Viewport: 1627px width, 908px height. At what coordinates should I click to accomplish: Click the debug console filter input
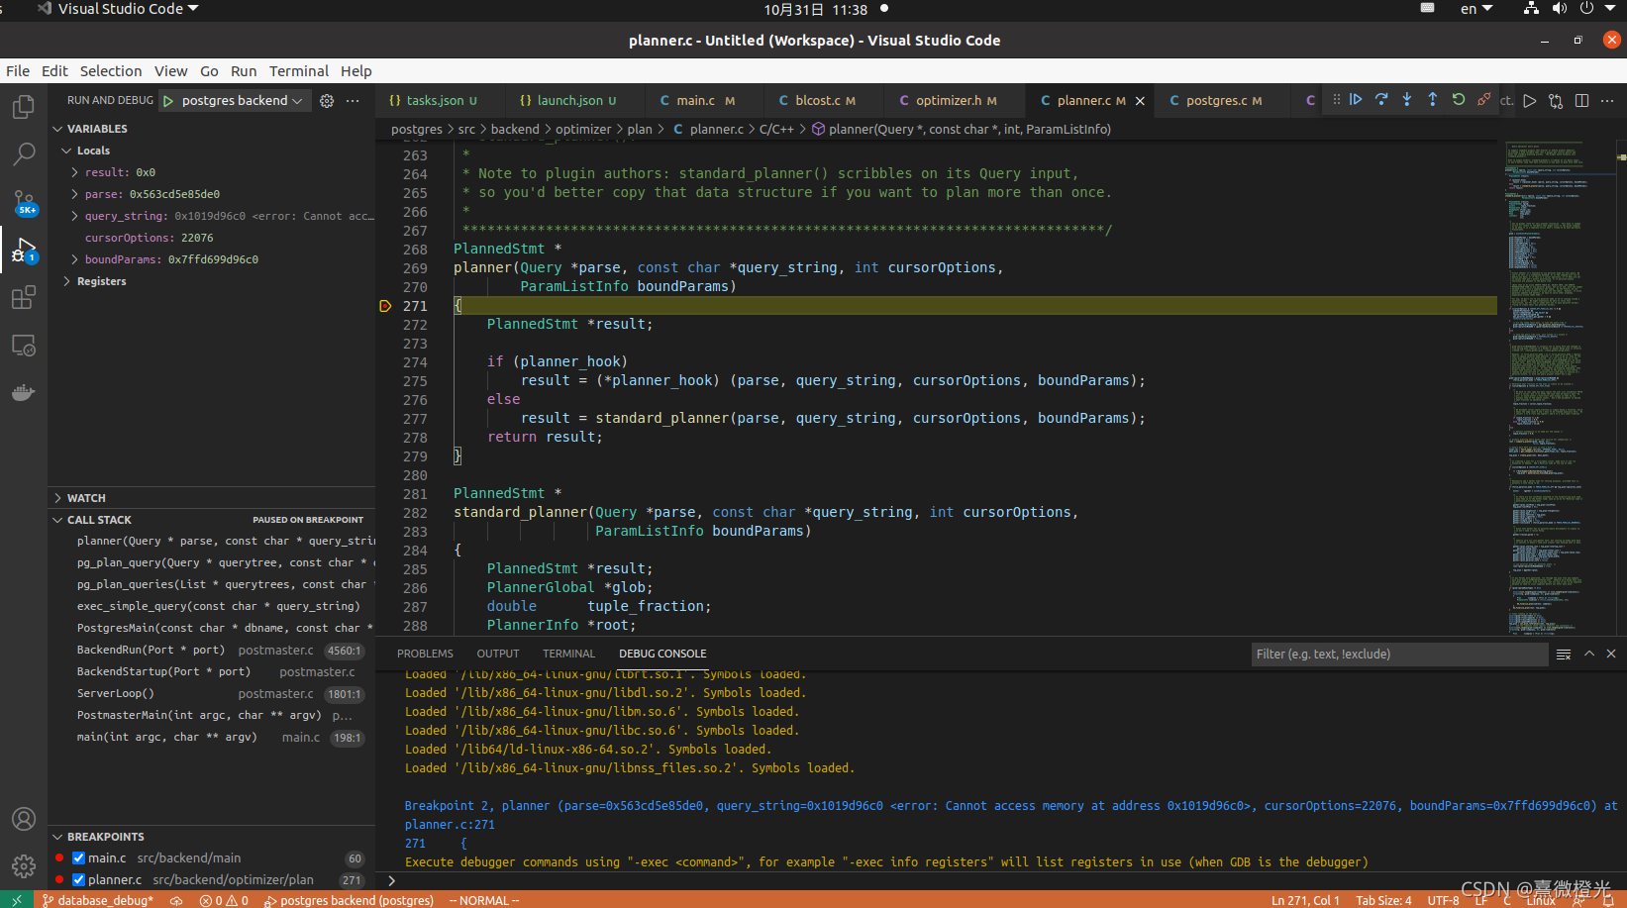tap(1399, 655)
